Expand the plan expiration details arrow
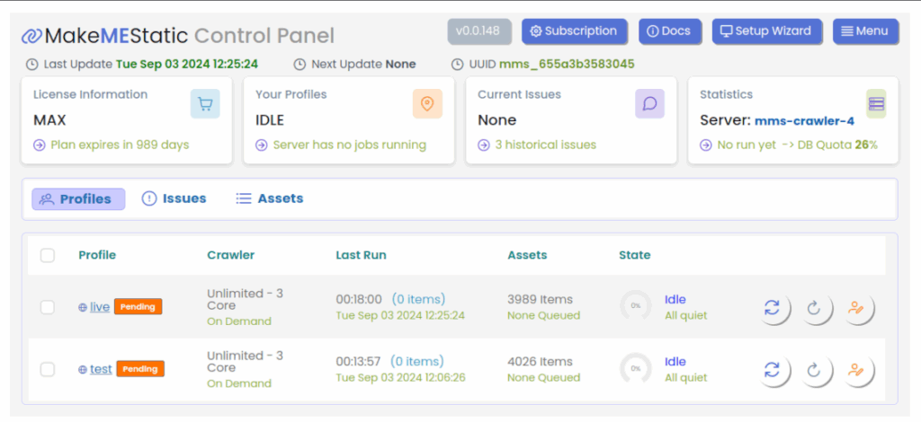921x422 pixels. (x=39, y=145)
